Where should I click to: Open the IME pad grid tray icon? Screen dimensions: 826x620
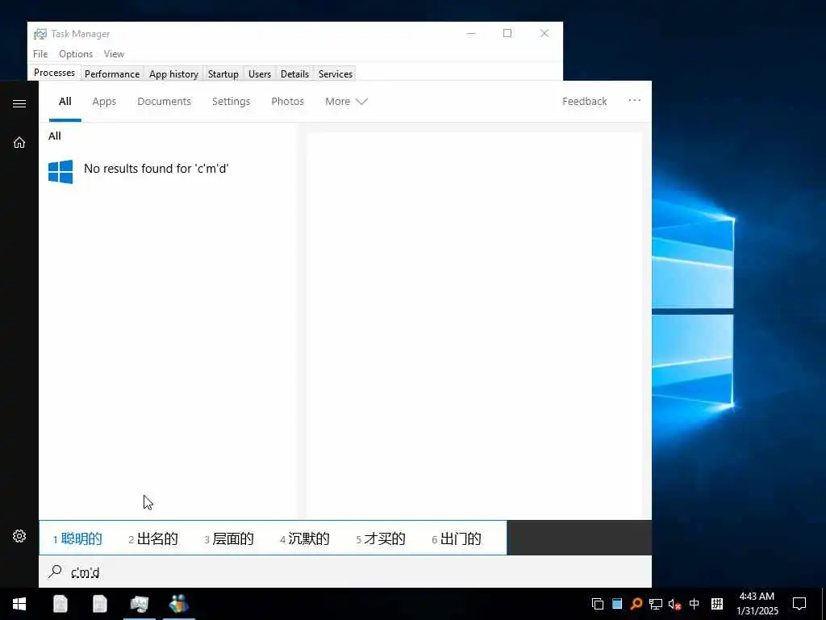(717, 604)
